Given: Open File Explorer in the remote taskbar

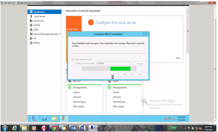Looking at the screenshot, I should 54,118.
